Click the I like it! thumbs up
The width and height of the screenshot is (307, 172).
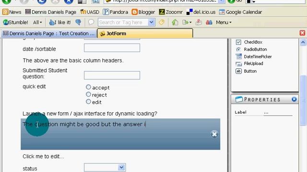pos(60,22)
